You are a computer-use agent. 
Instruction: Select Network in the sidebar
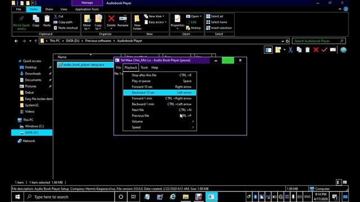pyautogui.click(x=29, y=141)
